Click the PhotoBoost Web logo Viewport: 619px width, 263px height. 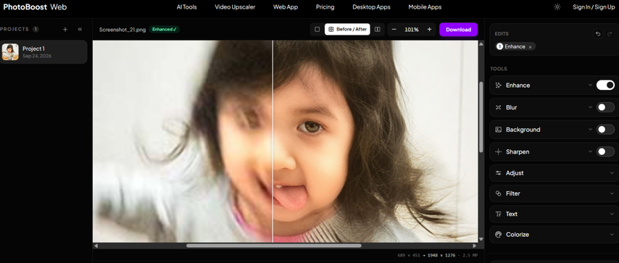(x=35, y=7)
